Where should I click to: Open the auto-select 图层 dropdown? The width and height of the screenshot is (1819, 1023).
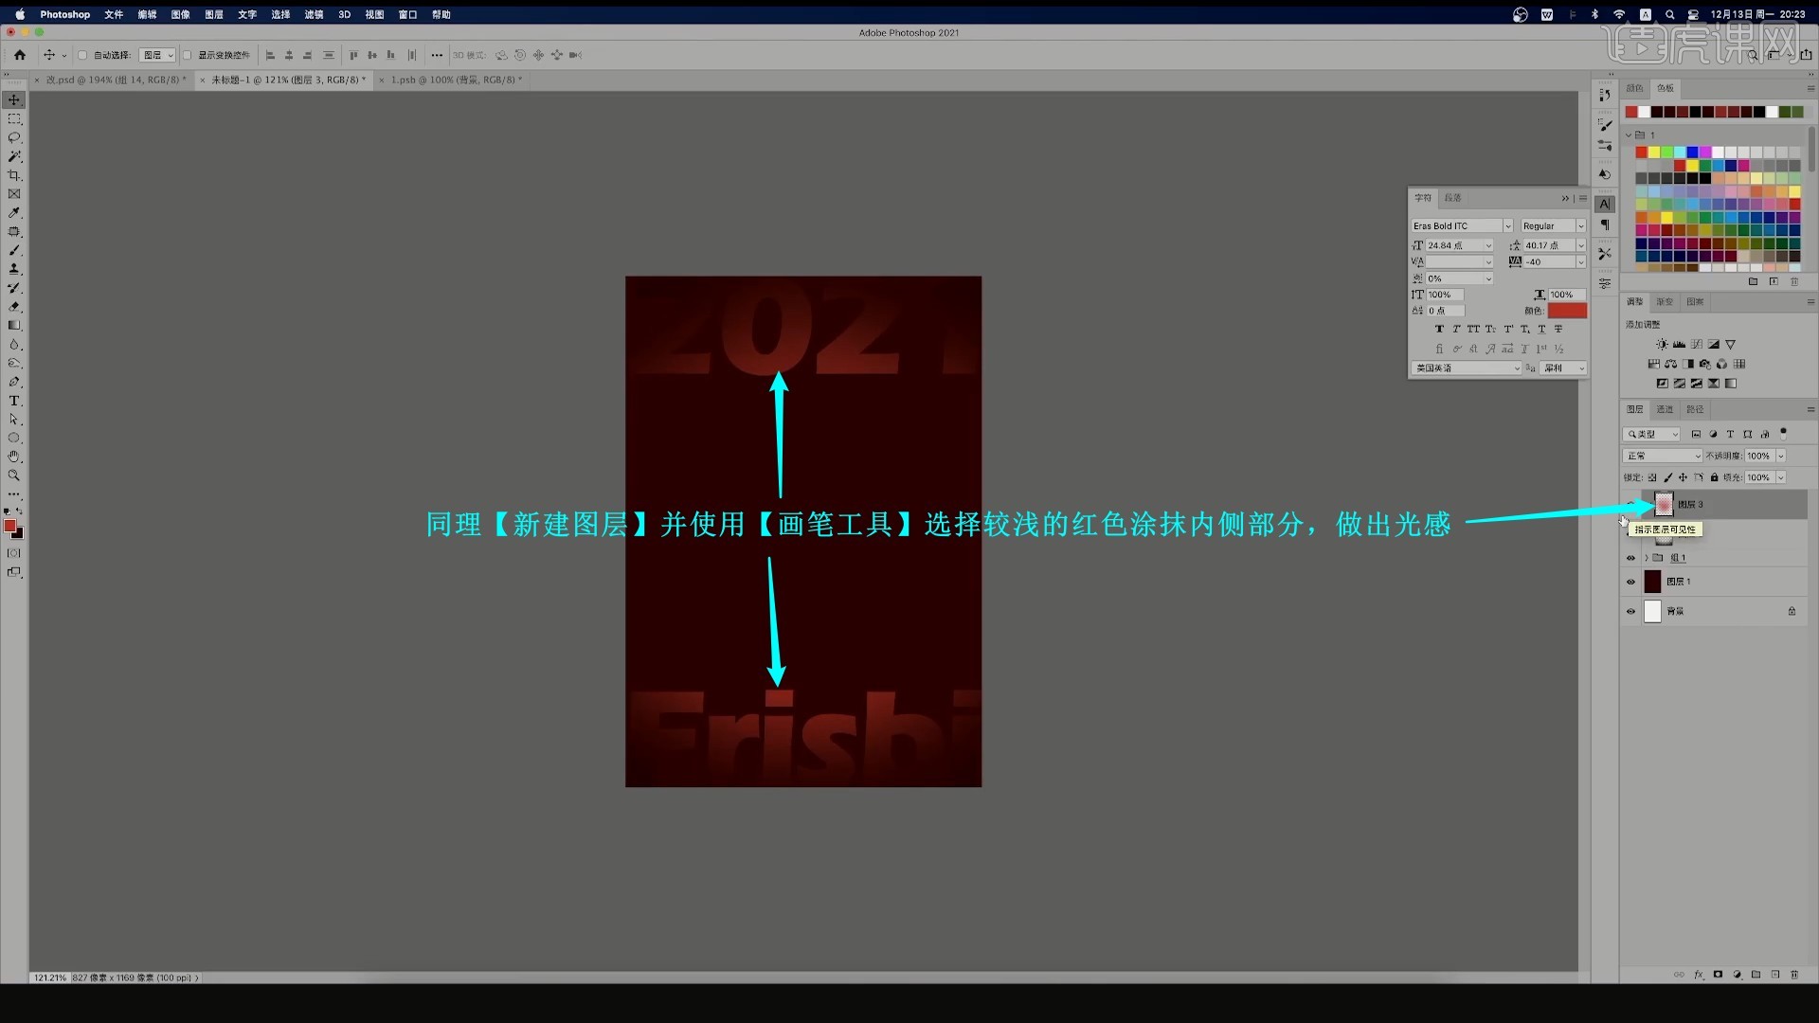pyautogui.click(x=157, y=55)
